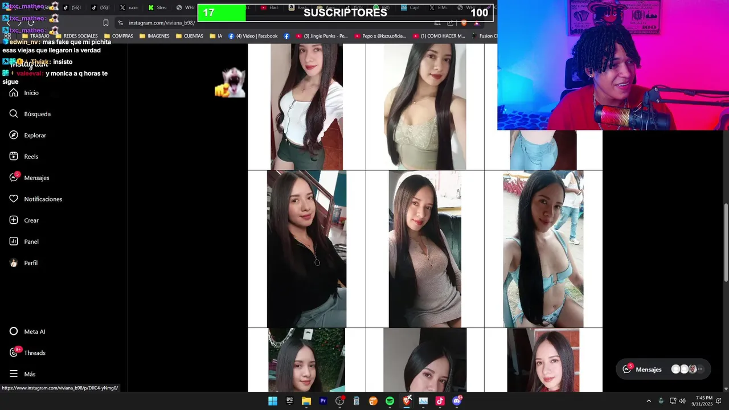Click the Brave shields lion icon
The width and height of the screenshot is (729, 410).
tap(464, 23)
